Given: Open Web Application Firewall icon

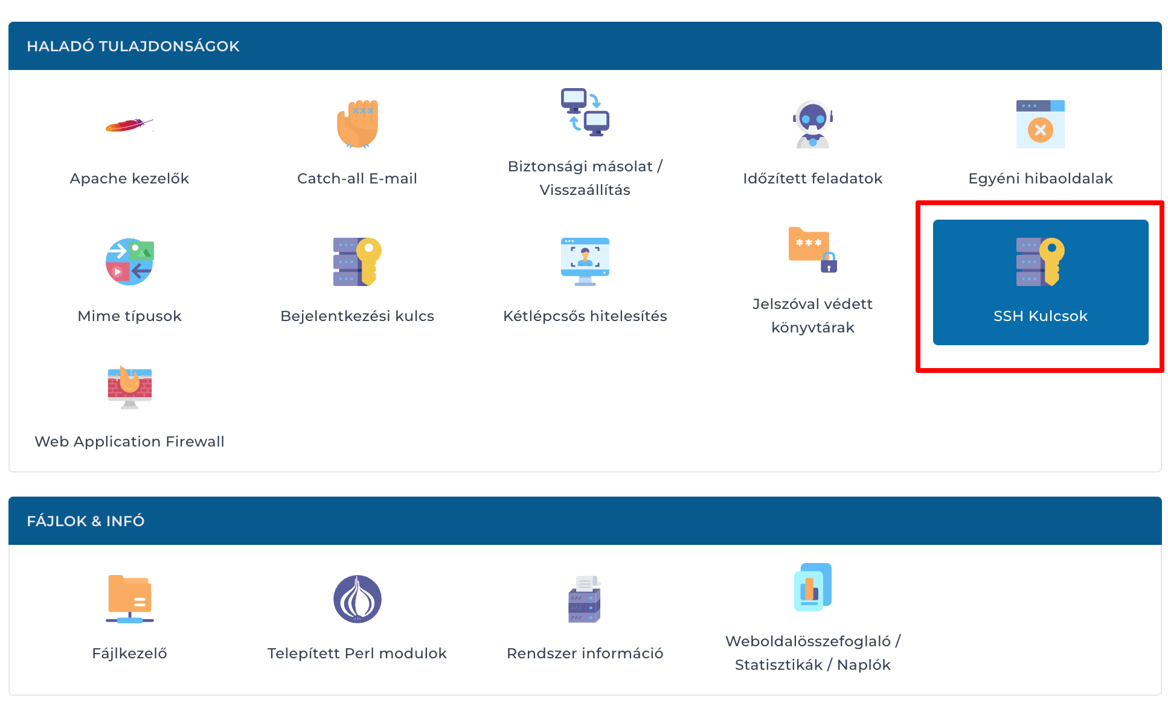Looking at the screenshot, I should (129, 387).
